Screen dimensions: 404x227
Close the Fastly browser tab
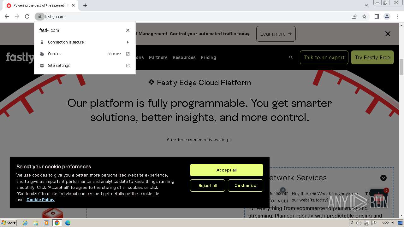73,5
